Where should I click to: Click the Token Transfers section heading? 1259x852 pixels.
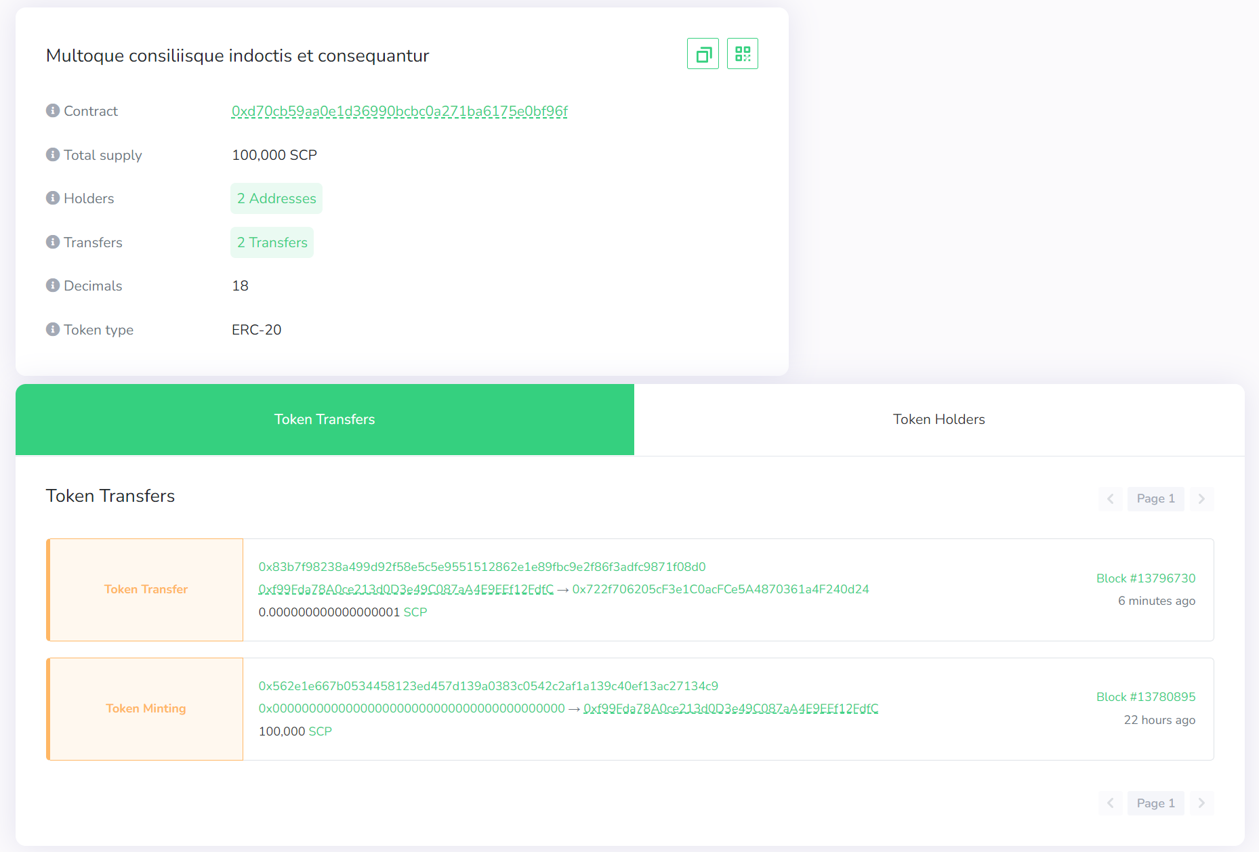click(x=110, y=496)
